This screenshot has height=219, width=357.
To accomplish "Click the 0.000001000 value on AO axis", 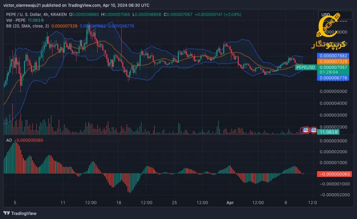I will point(333,163).
